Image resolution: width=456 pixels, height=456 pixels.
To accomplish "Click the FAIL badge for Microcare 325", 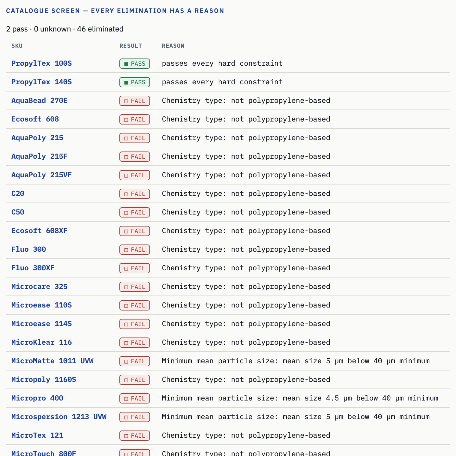I will click(x=135, y=287).
